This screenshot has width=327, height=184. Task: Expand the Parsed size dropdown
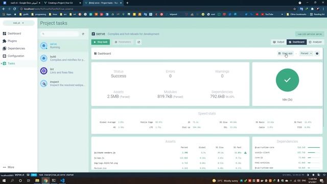coord(306,53)
